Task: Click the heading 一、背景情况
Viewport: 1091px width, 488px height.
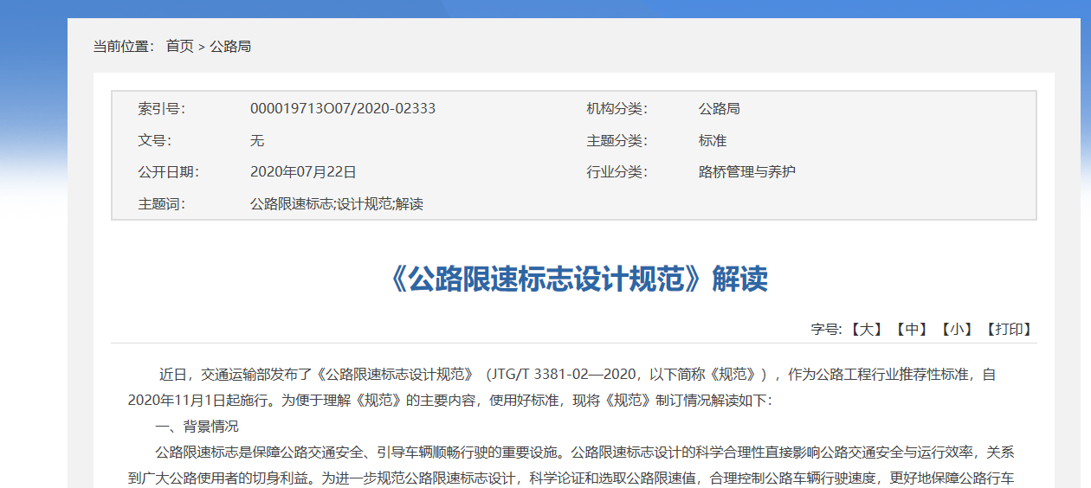Action: pyautogui.click(x=197, y=426)
